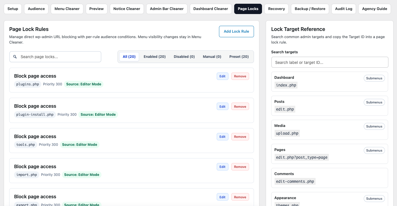
Task: Click the Comments target label
Action: (284, 174)
